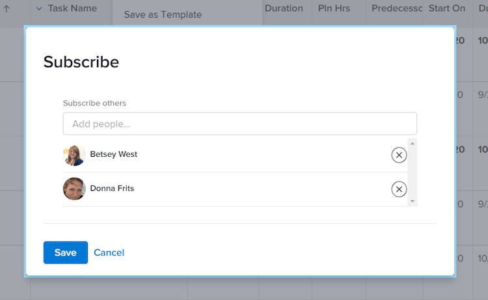The height and width of the screenshot is (300, 488).
Task: Remove Betsey West from subscribers
Action: click(399, 155)
